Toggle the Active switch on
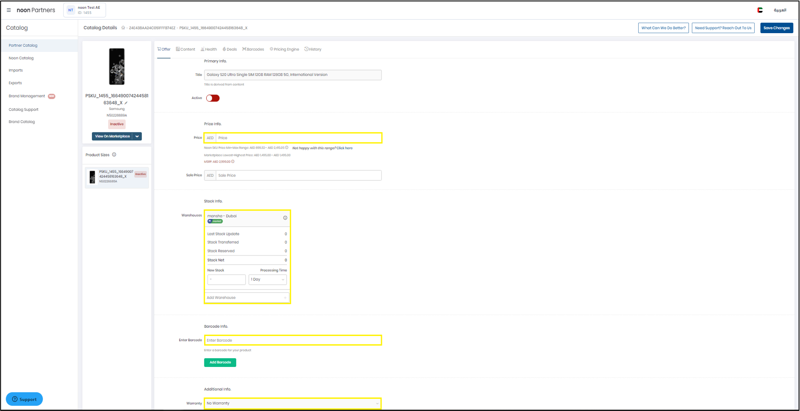Image resolution: width=800 pixels, height=411 pixels. tap(213, 98)
